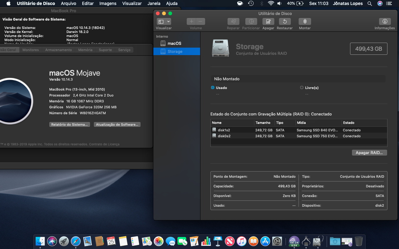
Task: Click the volume speaker icon
Action: pyautogui.click(x=279, y=3)
